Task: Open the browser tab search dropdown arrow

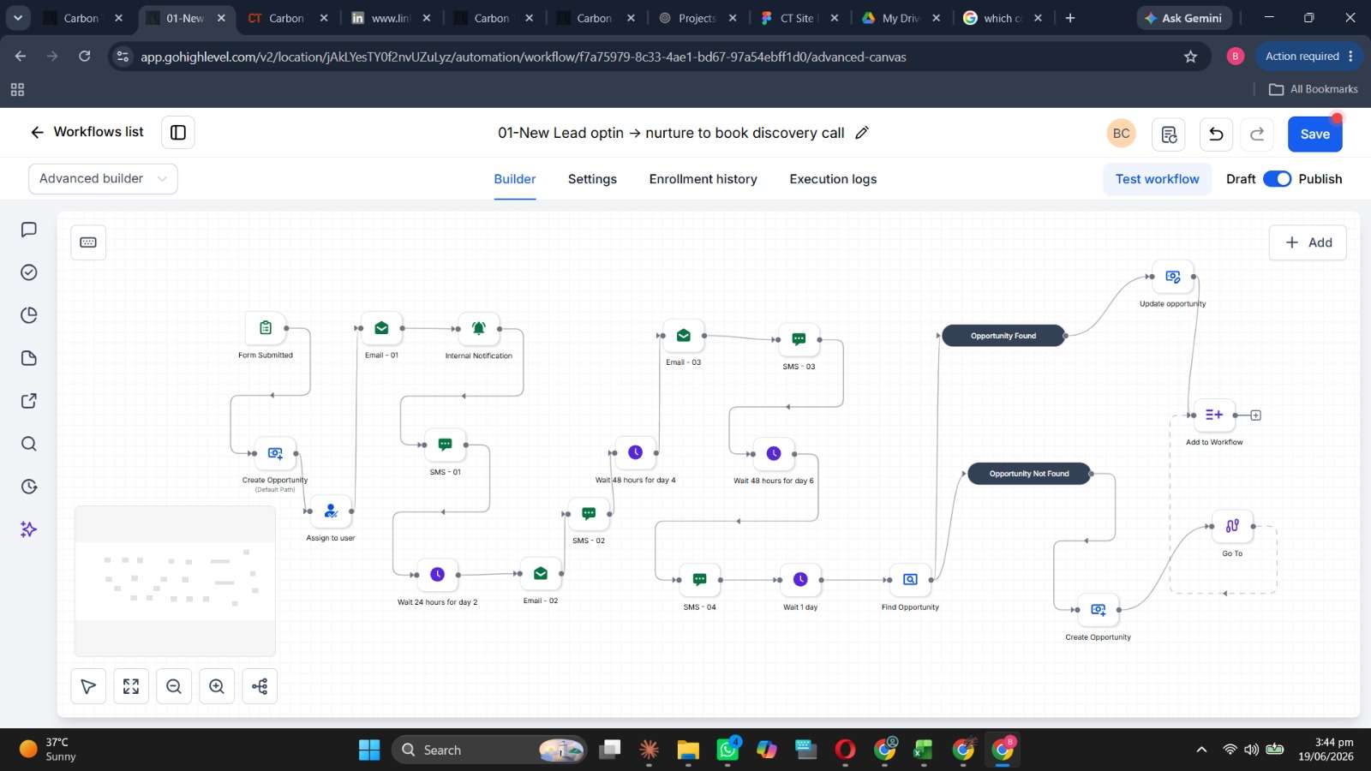Action: tap(18, 18)
